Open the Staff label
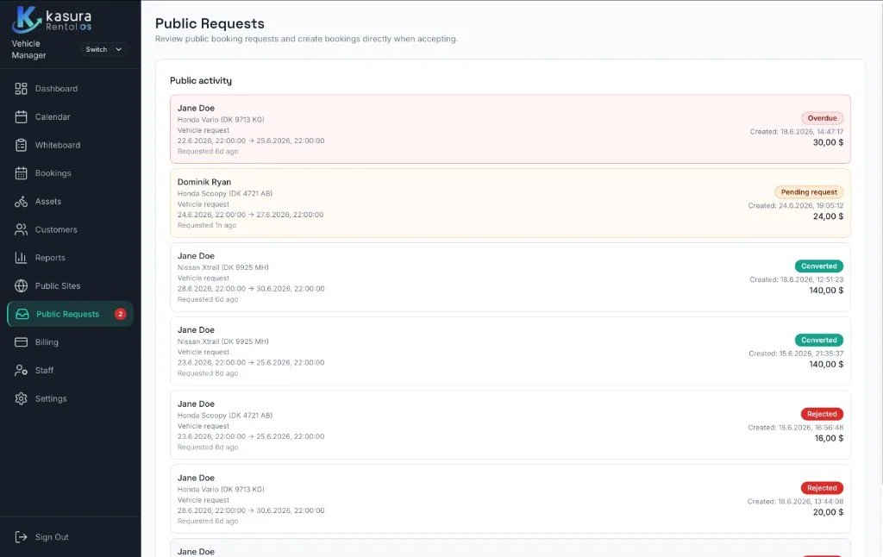This screenshot has width=883, height=557. tap(44, 370)
